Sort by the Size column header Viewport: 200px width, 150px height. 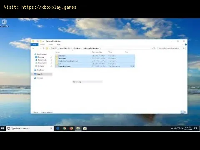click(127, 52)
